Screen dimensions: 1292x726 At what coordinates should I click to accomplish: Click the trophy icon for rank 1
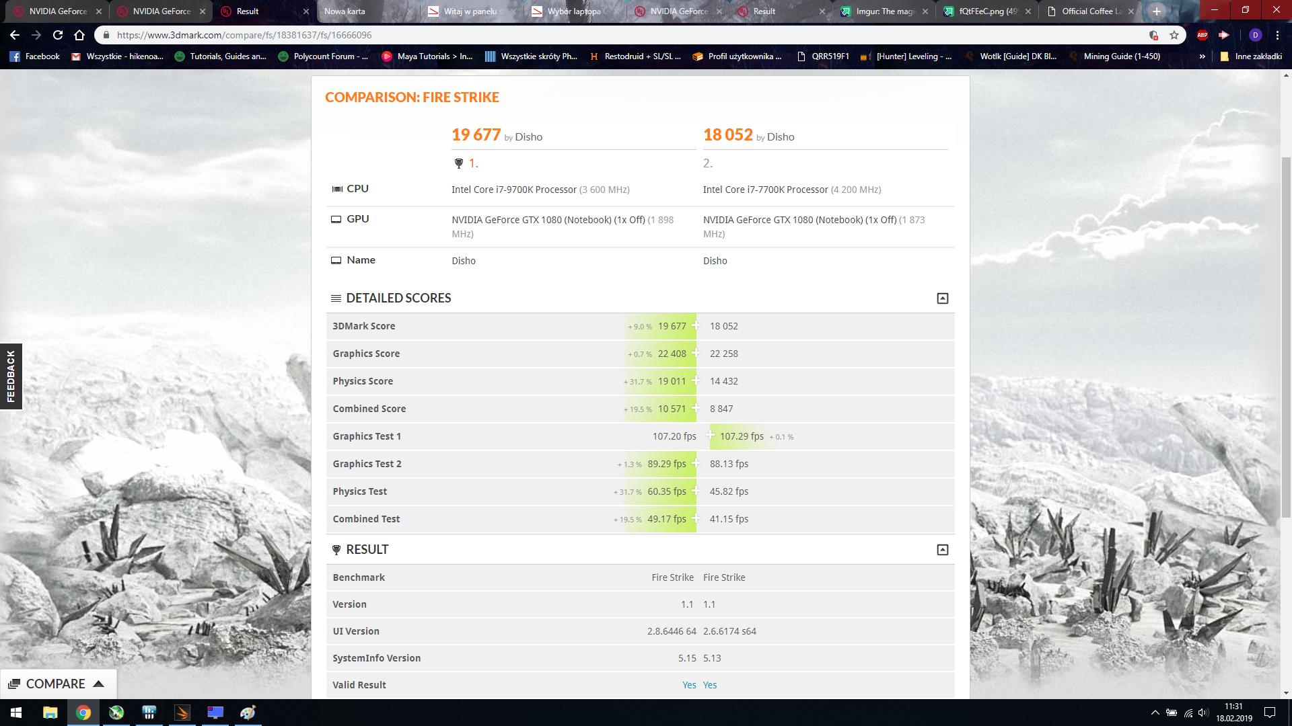(459, 163)
